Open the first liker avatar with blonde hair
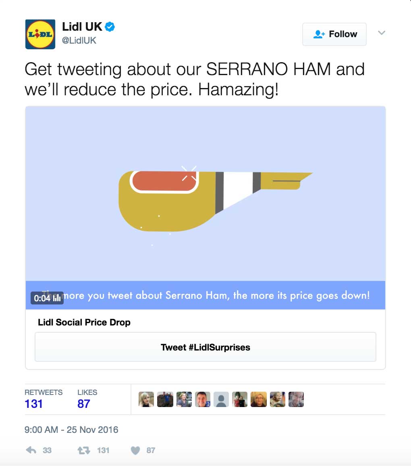 146,399
